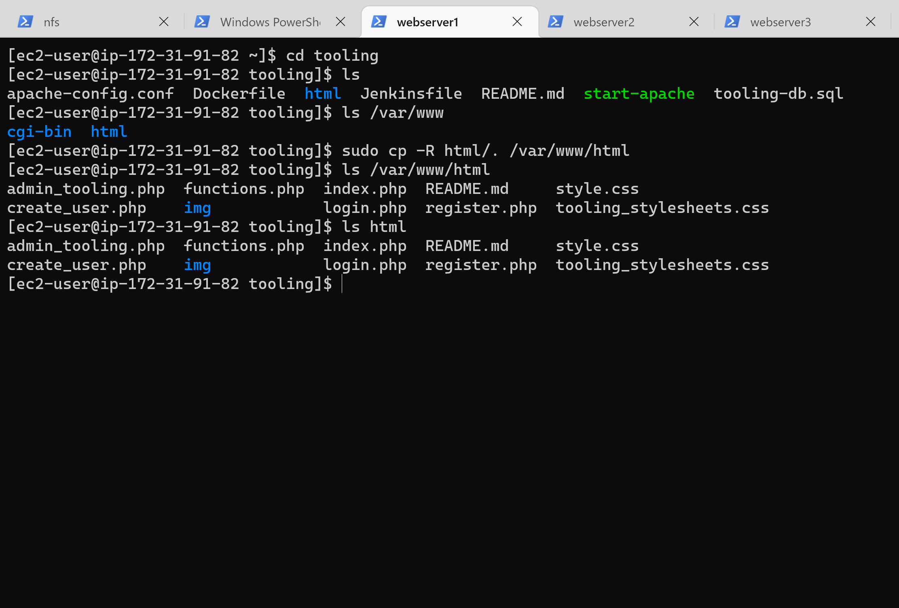Click the green start-apache filename

coord(639,94)
